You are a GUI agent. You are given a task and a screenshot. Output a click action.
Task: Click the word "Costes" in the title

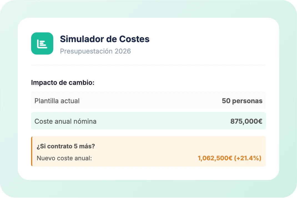pyautogui.click(x=134, y=39)
